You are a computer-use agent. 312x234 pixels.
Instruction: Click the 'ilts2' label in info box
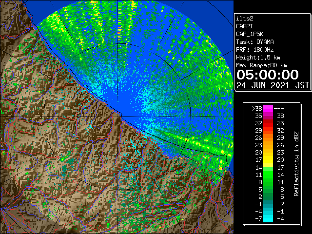(245, 19)
